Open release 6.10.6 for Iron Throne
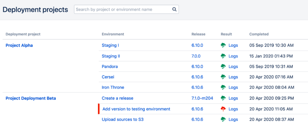Image resolution: width=308 pixels, height=123 pixels. [x=197, y=87]
